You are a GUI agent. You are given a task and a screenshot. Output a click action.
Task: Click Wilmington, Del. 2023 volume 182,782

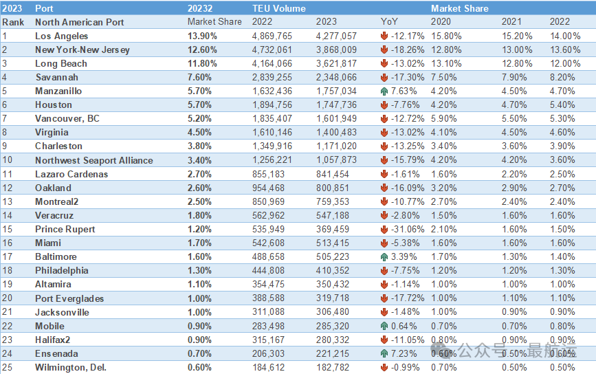pyautogui.click(x=333, y=368)
